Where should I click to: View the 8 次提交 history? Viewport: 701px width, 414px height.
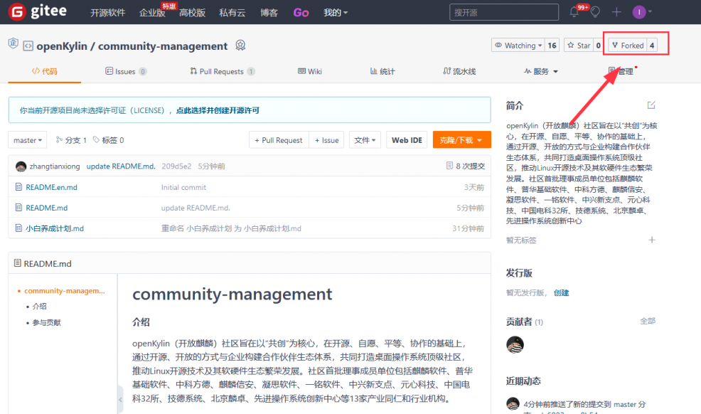[x=466, y=166]
